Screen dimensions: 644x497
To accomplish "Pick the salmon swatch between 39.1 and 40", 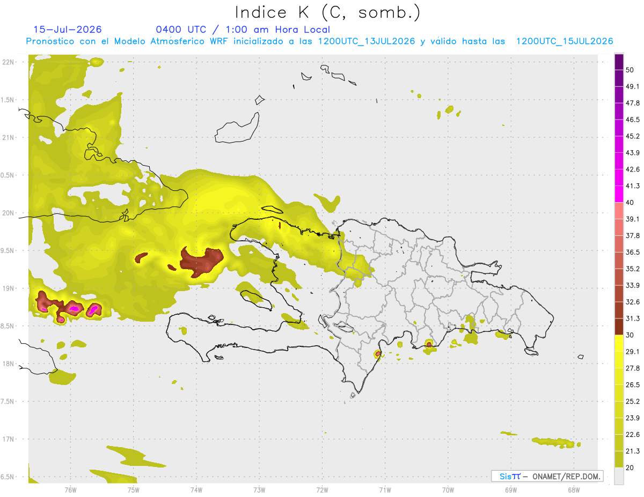I will pyautogui.click(x=619, y=211).
